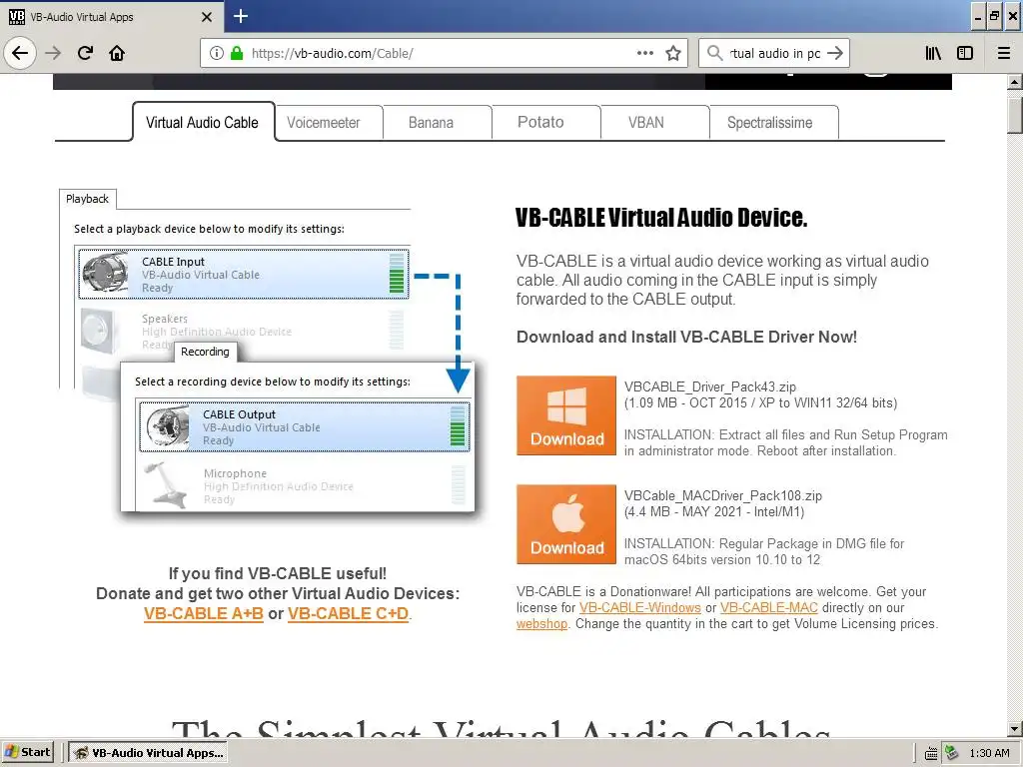Go back with the browser back arrow
This screenshot has width=1023, height=767.
click(20, 53)
